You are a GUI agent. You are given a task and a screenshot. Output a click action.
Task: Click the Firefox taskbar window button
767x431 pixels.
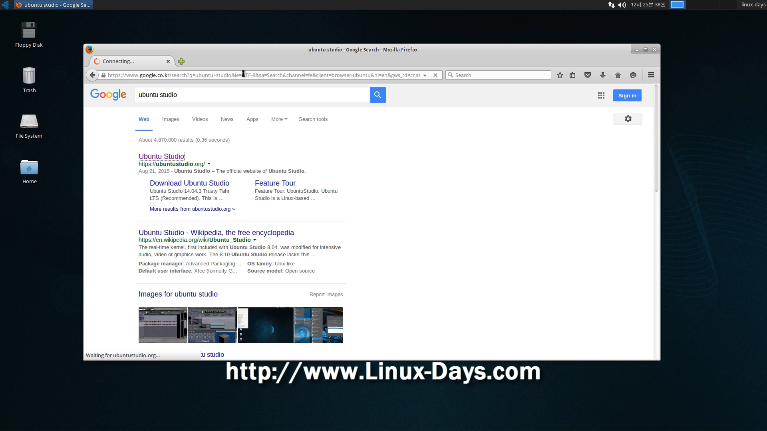coord(54,5)
